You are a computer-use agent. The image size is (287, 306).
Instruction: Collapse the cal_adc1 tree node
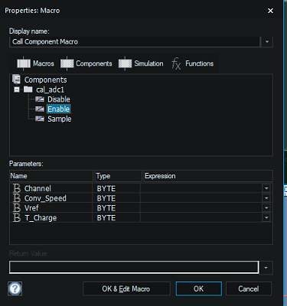17,90
